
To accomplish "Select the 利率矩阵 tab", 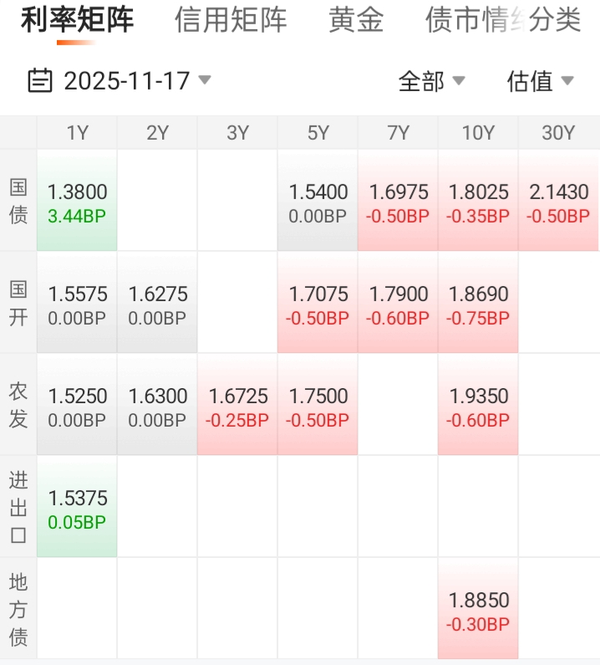I will point(77,20).
